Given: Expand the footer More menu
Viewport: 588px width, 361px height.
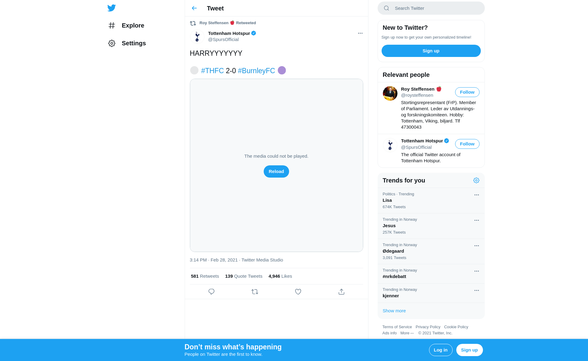Looking at the screenshot, I should click(407, 333).
